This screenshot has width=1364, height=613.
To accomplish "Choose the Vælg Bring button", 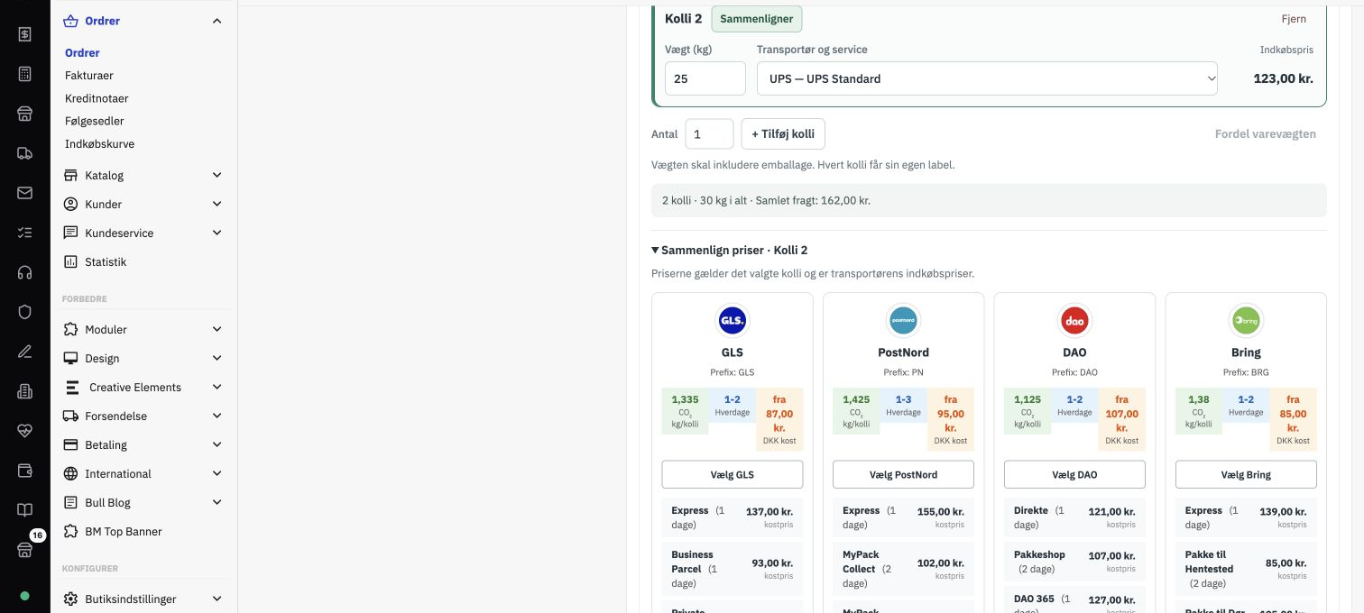I will (x=1246, y=474).
